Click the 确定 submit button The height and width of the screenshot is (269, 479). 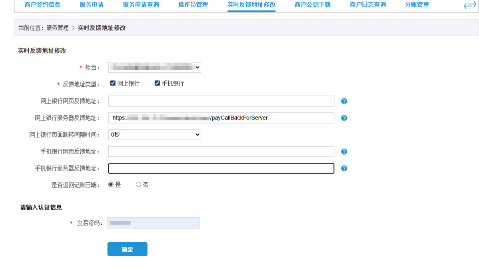(127, 249)
